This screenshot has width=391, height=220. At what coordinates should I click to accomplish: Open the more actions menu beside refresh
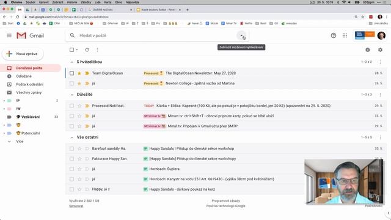[97, 50]
